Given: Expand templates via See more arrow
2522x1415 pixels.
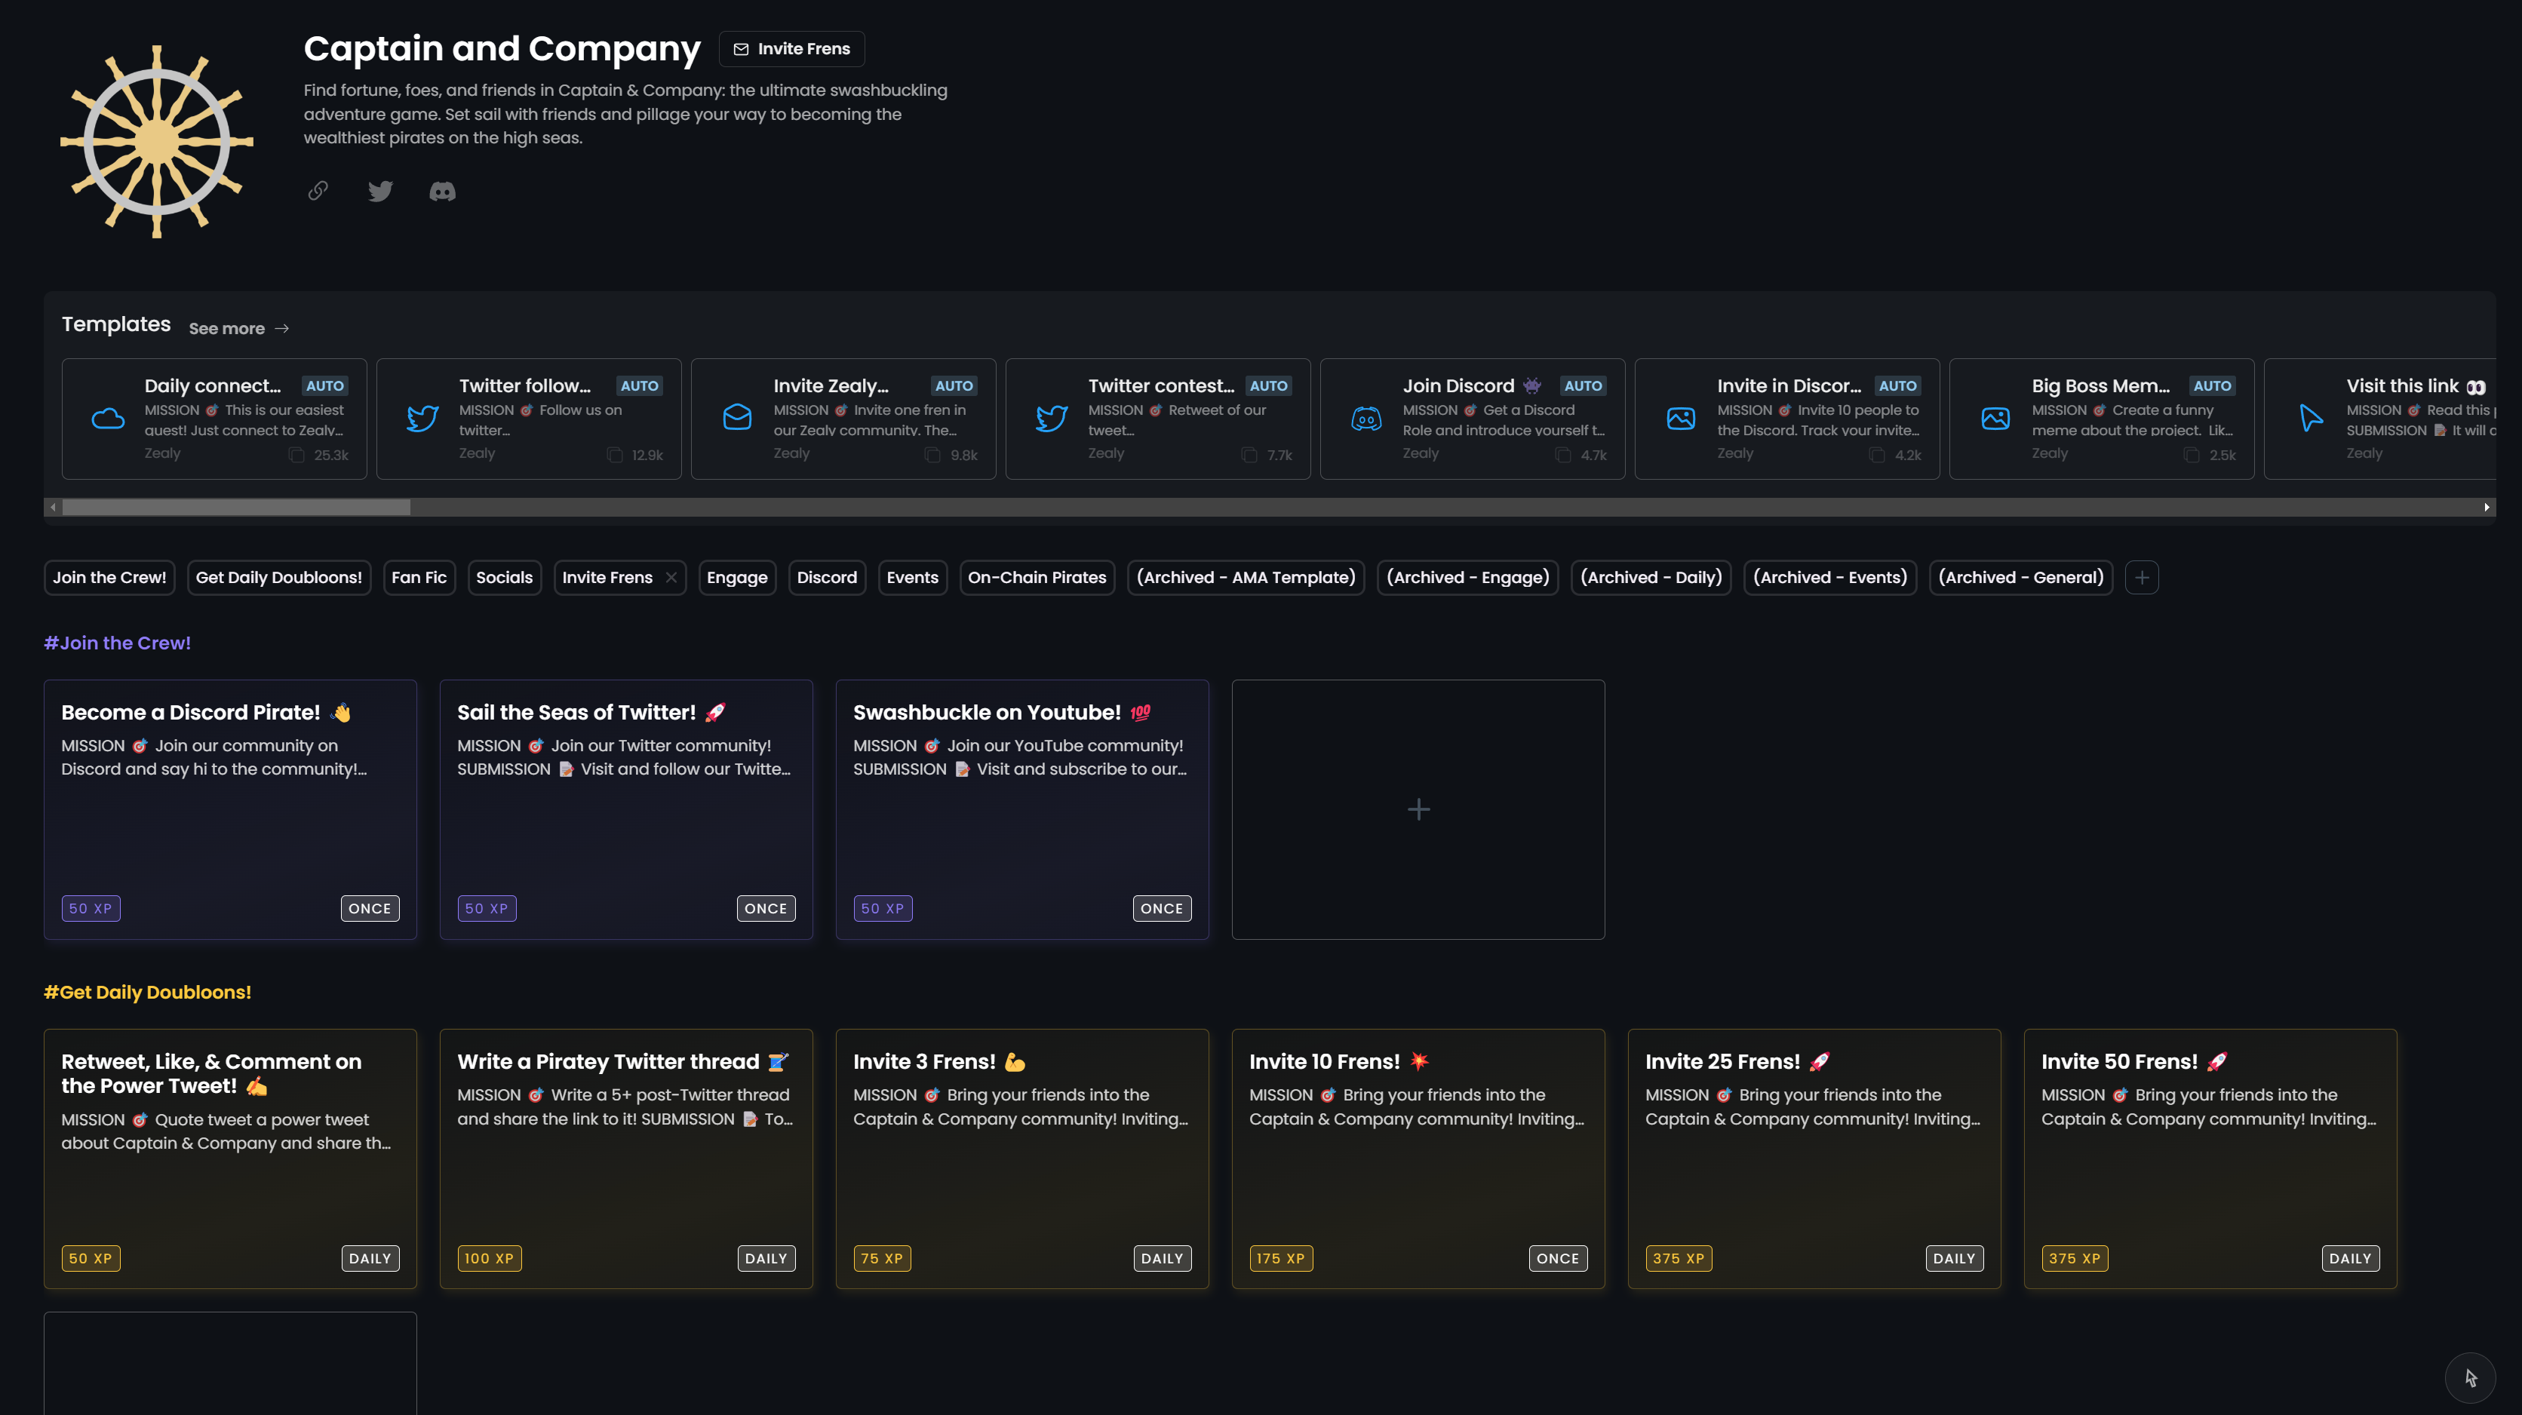Looking at the screenshot, I should tap(282, 329).
